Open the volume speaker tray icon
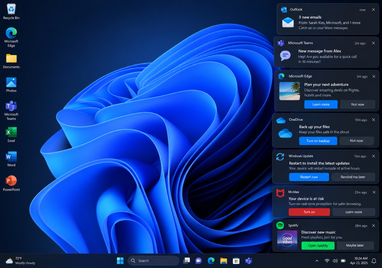Viewport: 382px width, 268px height. click(335, 261)
